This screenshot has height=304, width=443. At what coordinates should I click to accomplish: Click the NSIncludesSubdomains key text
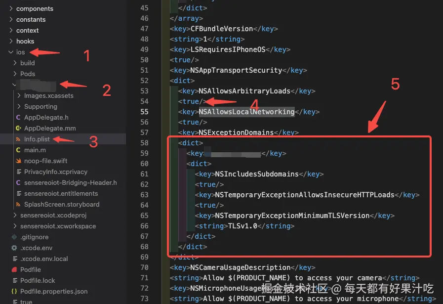pos(257,174)
